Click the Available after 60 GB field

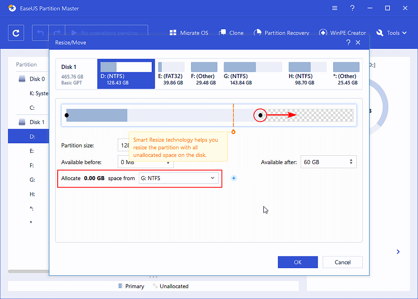pos(329,162)
